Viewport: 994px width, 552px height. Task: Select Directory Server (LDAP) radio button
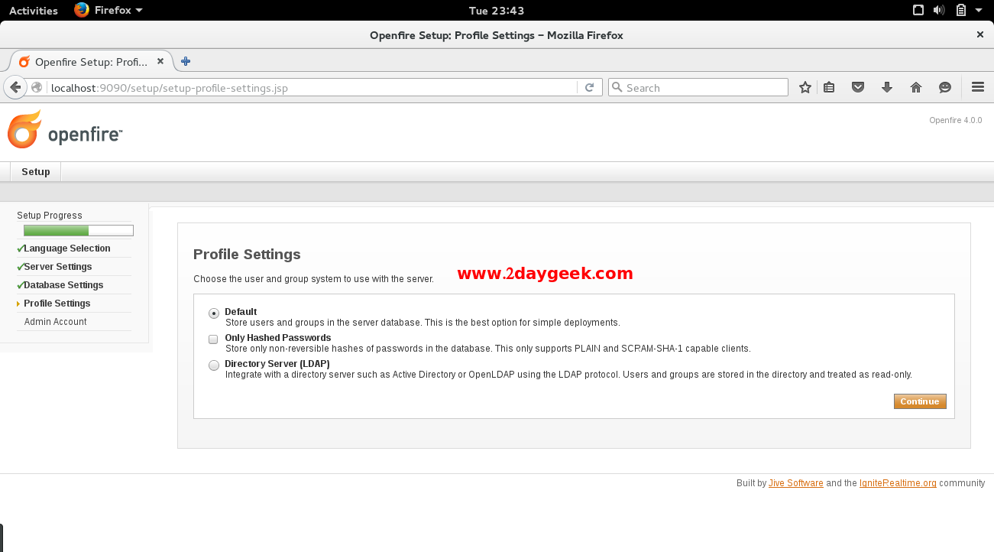point(214,365)
